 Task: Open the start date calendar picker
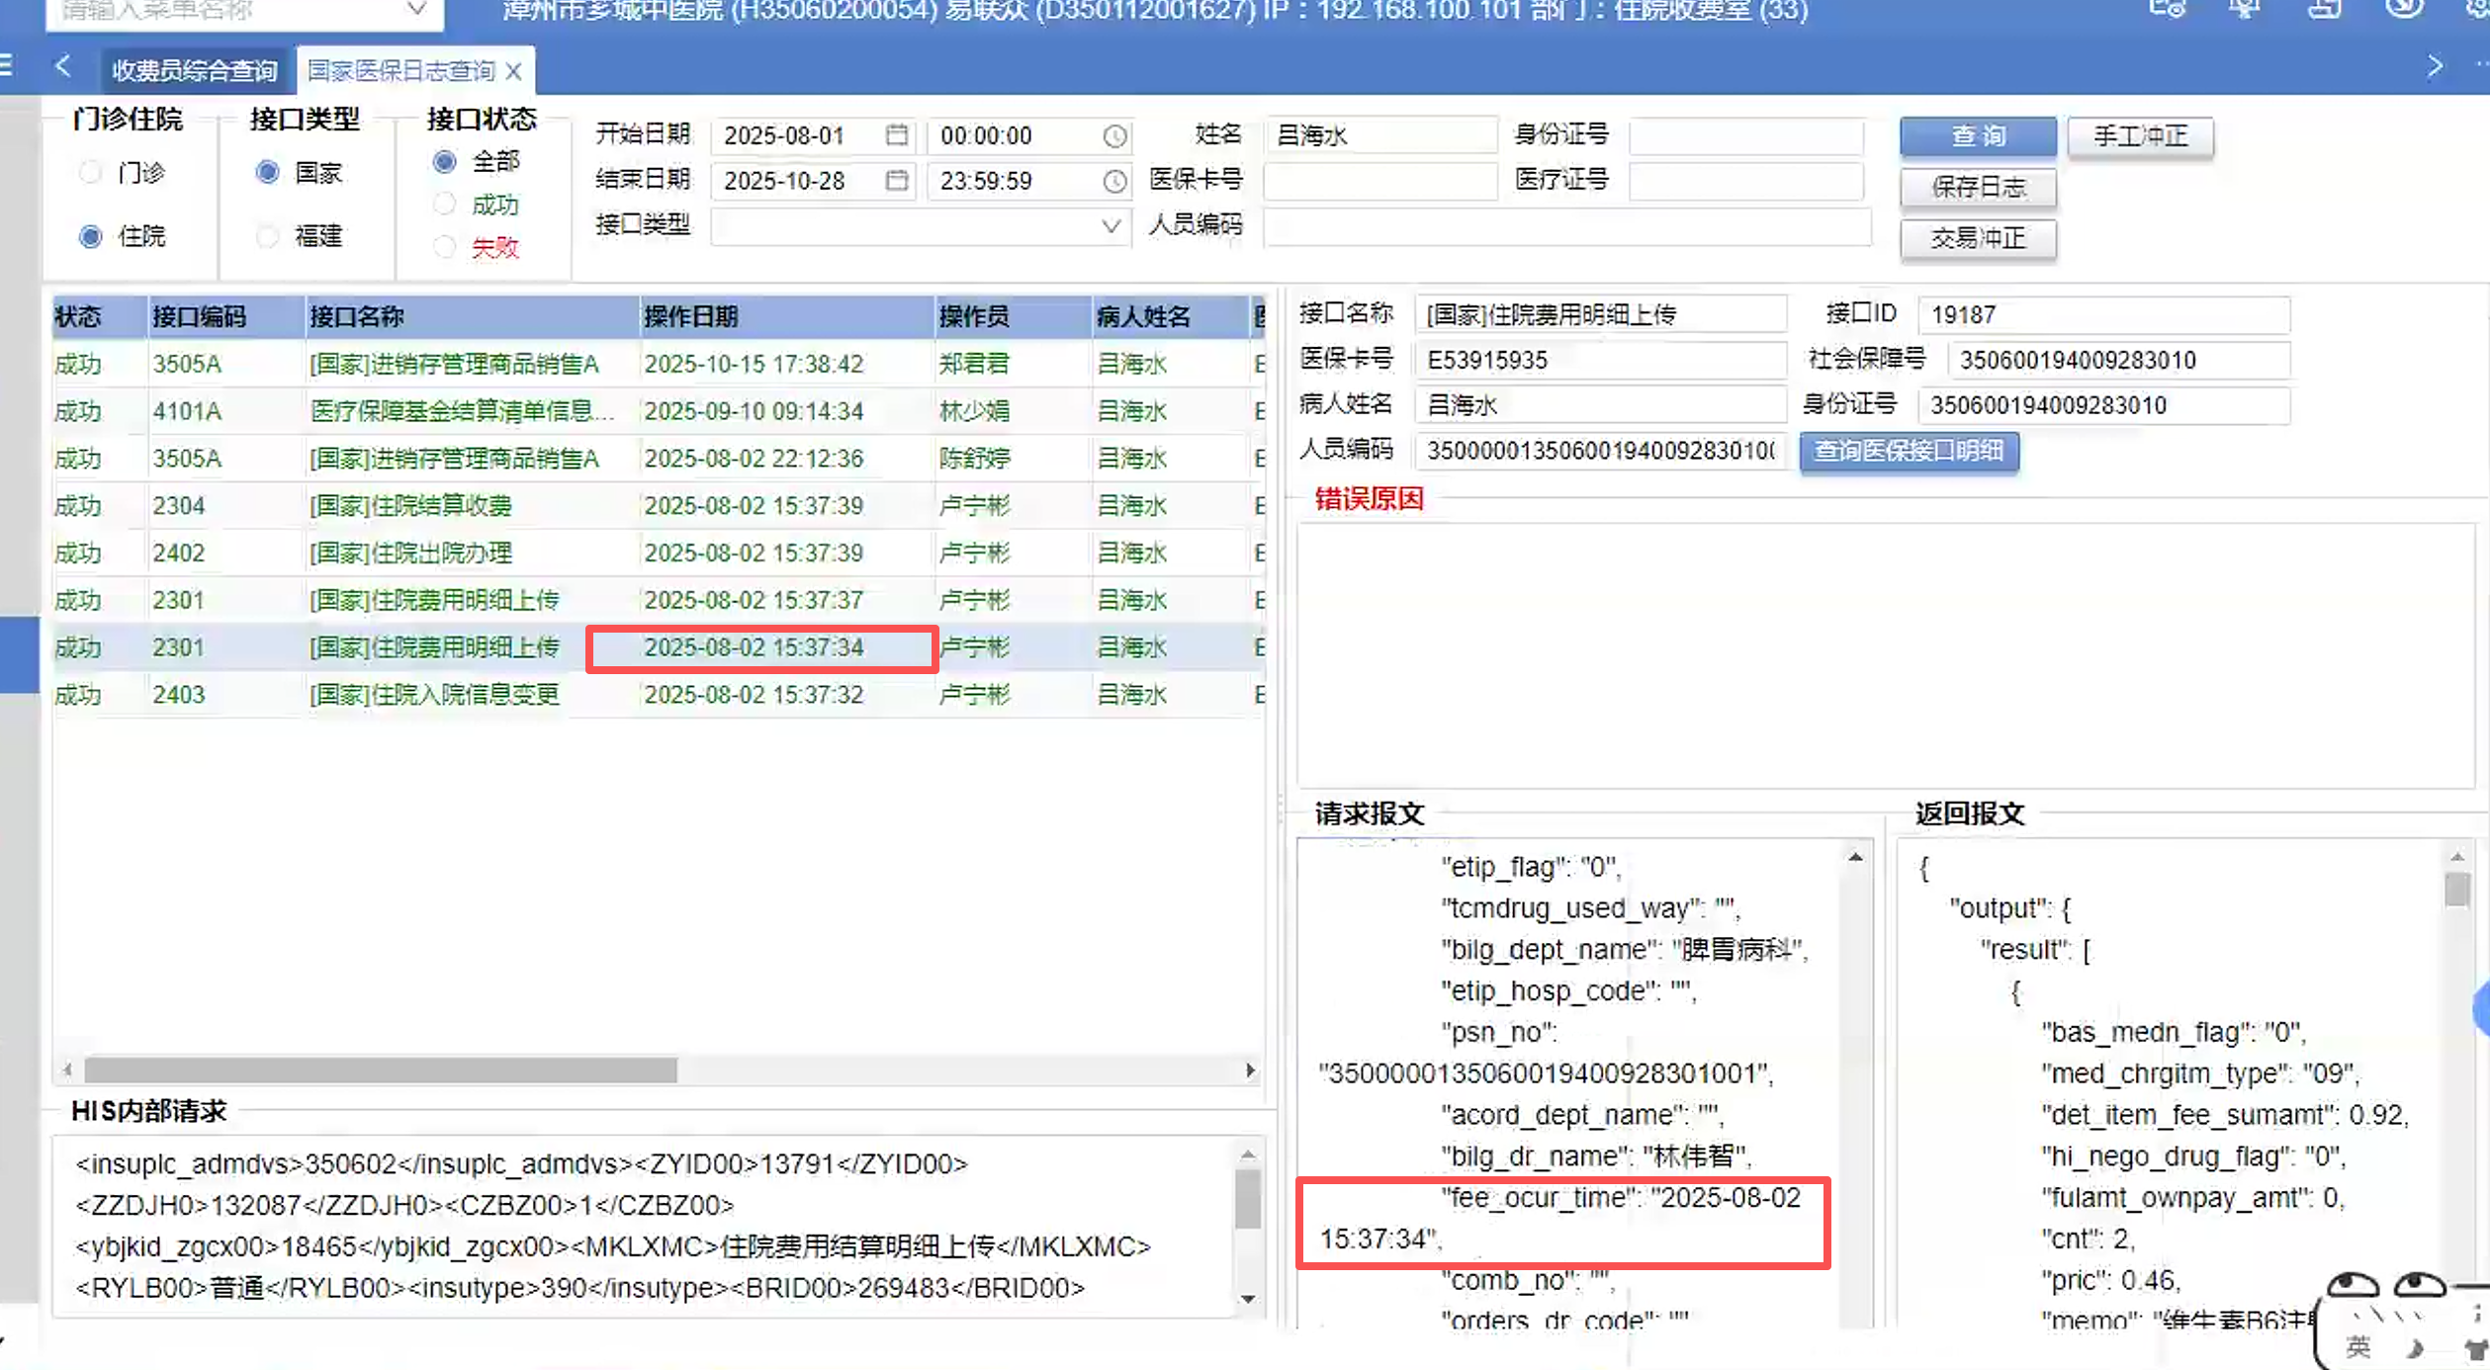896,135
